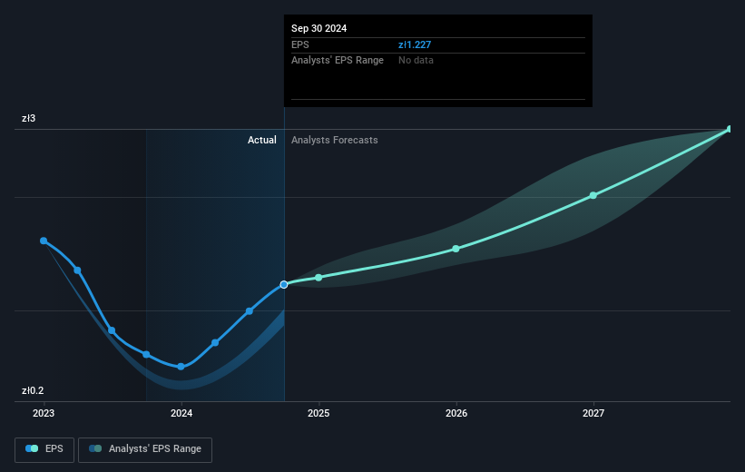Click the 2026 x-axis label
The height and width of the screenshot is (472, 745).
(456, 413)
